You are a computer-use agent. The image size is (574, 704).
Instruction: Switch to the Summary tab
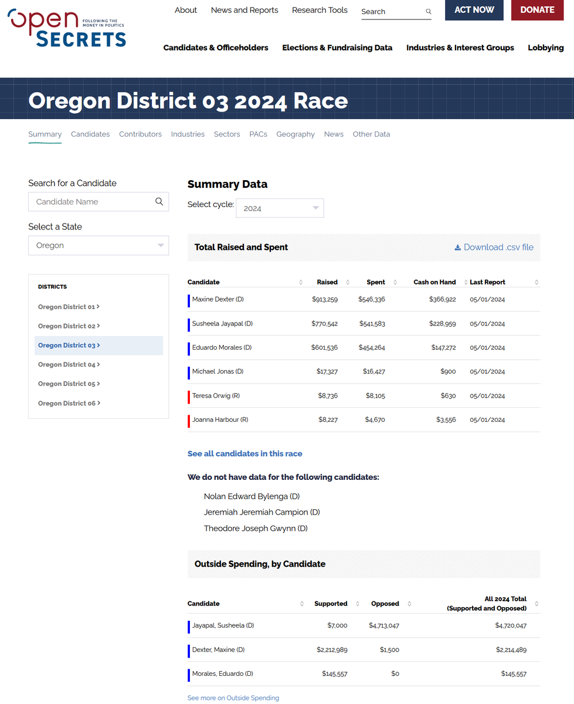(x=45, y=134)
